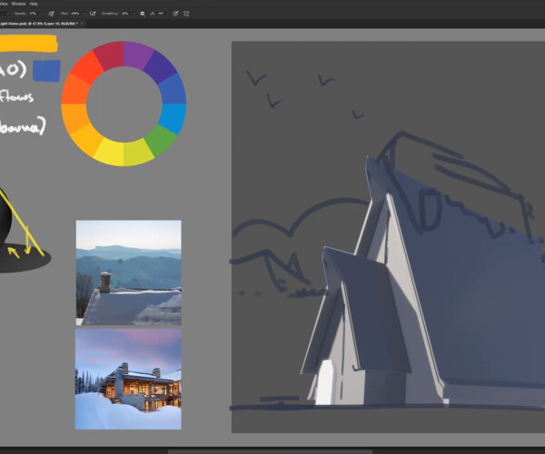545x454 pixels.
Task: Click the brush angle icon
Action: pyautogui.click(x=152, y=14)
